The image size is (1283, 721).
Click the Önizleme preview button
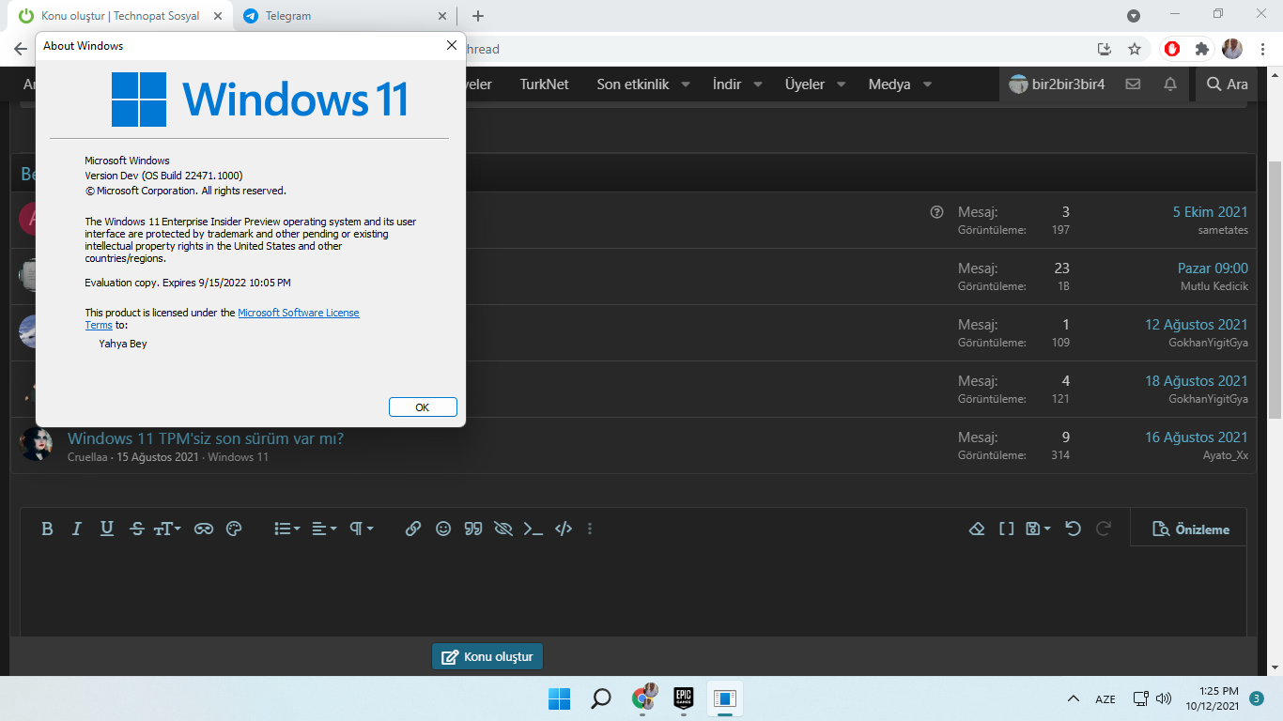pos(1190,529)
